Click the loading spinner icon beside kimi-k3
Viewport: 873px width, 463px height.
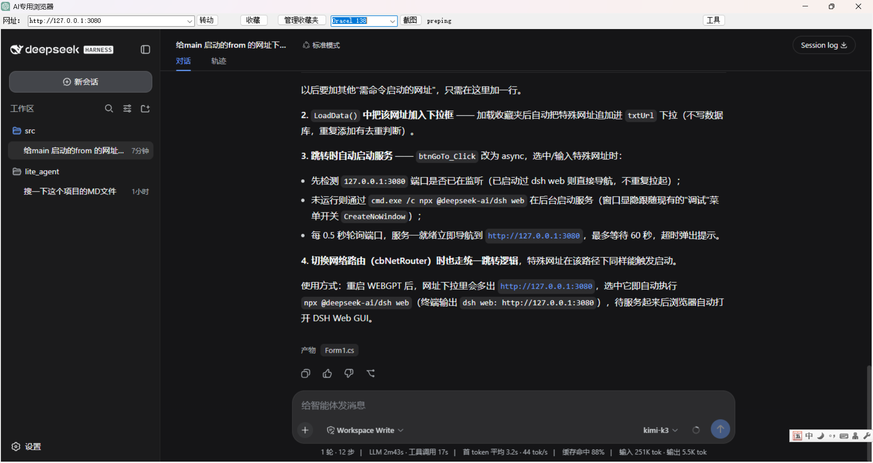point(696,430)
